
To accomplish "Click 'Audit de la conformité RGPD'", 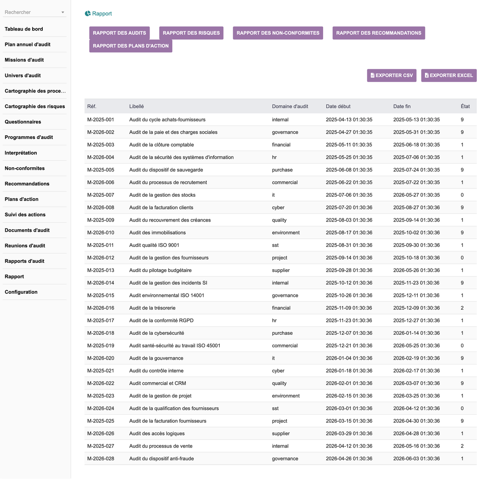I will point(161,321).
